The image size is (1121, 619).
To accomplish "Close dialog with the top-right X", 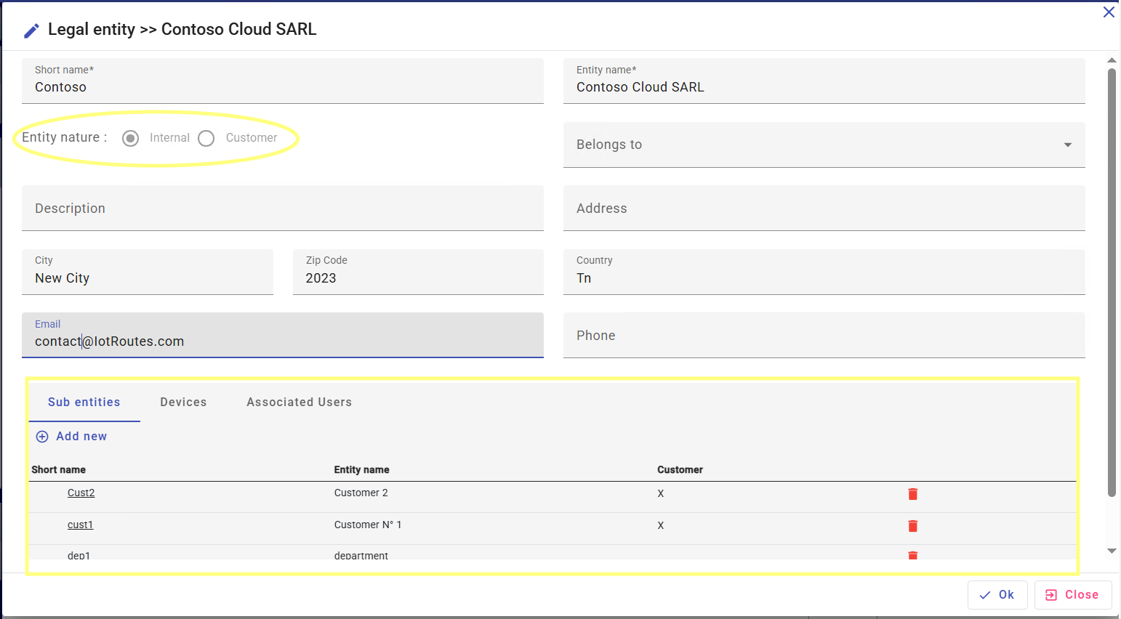I will (x=1108, y=12).
